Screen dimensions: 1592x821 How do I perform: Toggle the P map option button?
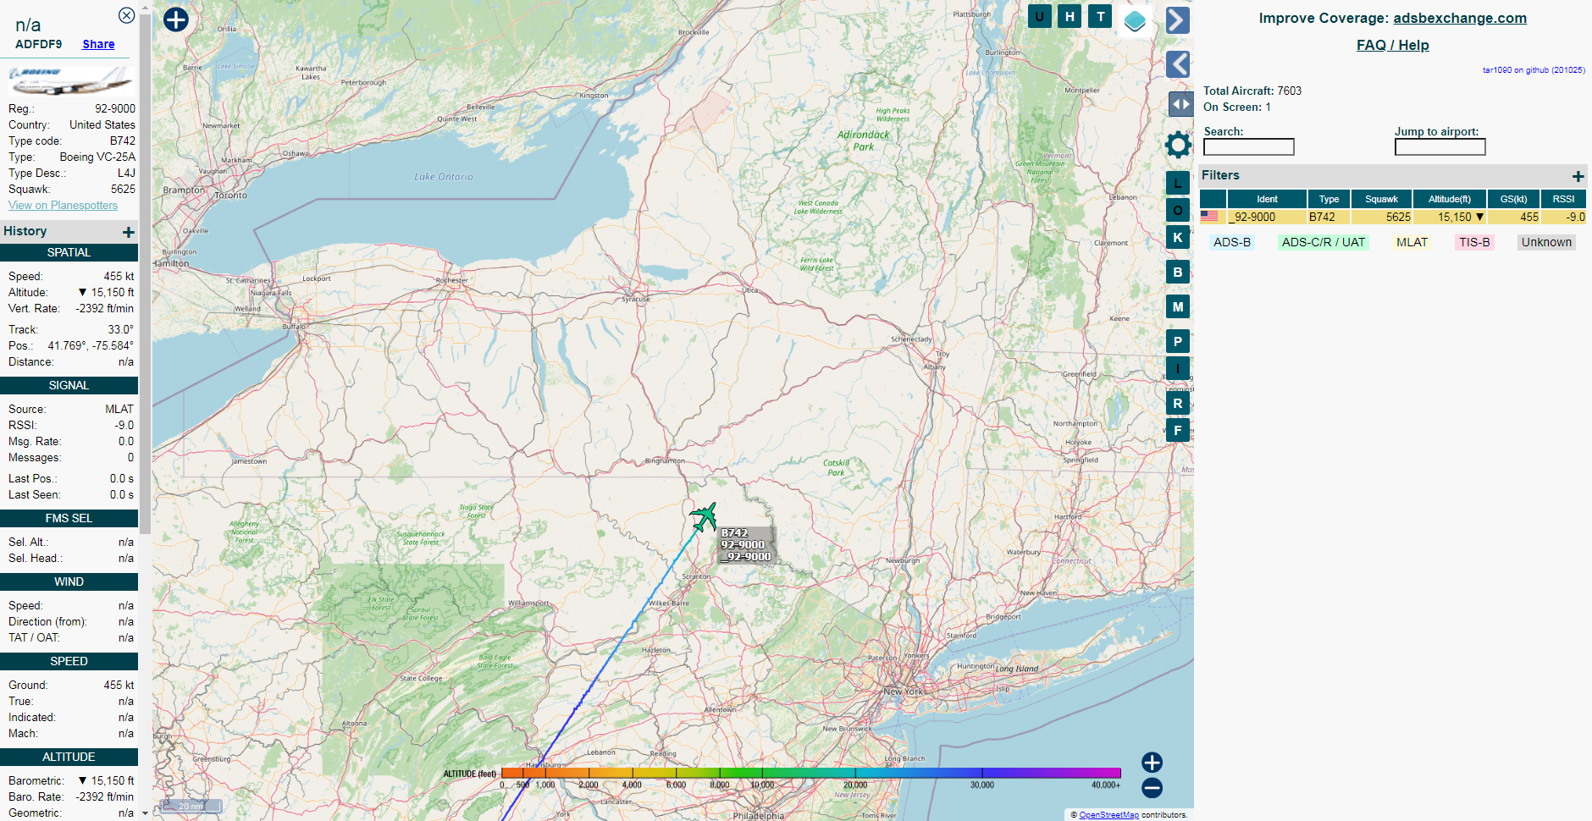1178,341
